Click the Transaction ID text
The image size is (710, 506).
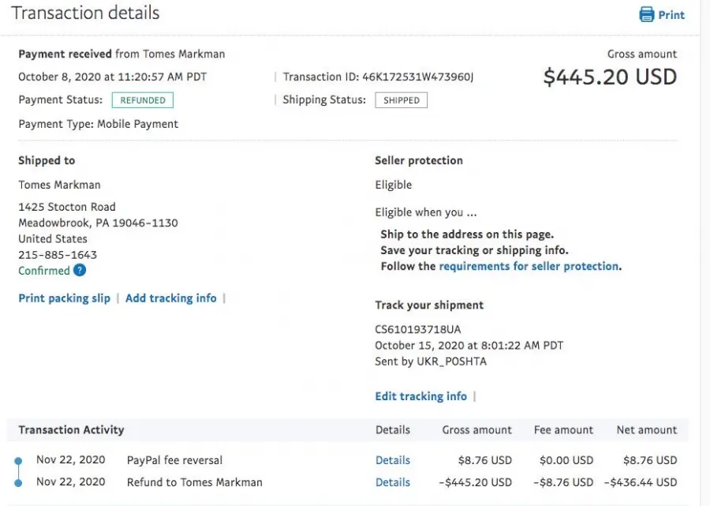click(378, 77)
